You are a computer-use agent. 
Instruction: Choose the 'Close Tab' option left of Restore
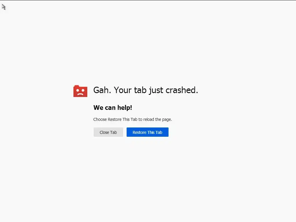pos(108,132)
